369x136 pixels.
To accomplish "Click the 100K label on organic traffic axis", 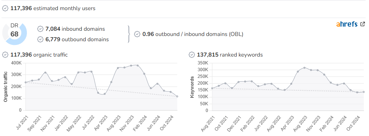I will (x=16, y=98).
